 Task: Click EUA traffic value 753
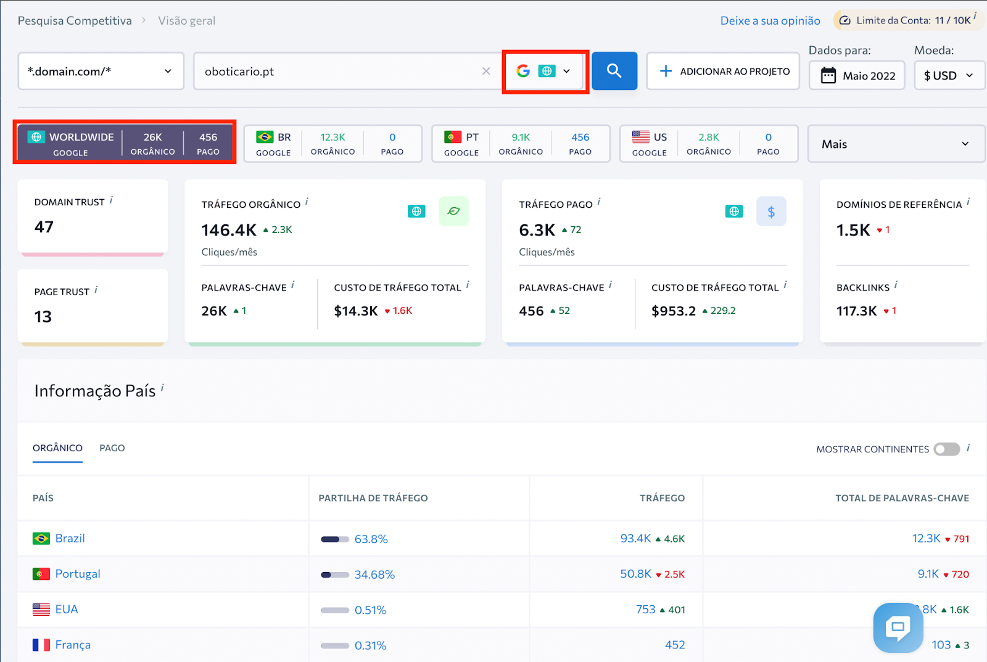coord(646,610)
